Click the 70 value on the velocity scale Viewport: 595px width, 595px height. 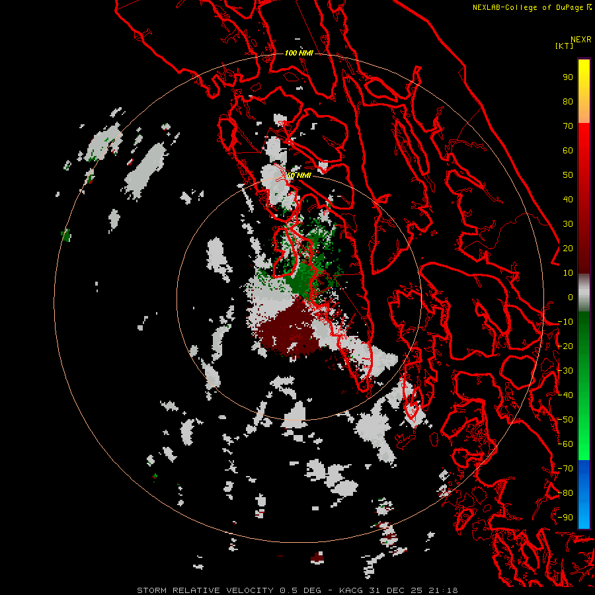click(568, 126)
